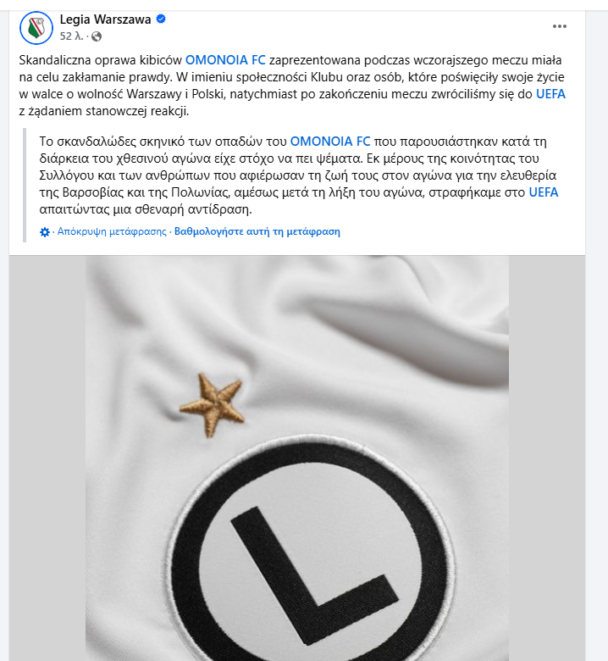Open UEFA link in Greek translation
The width and height of the screenshot is (608, 661).
[544, 192]
